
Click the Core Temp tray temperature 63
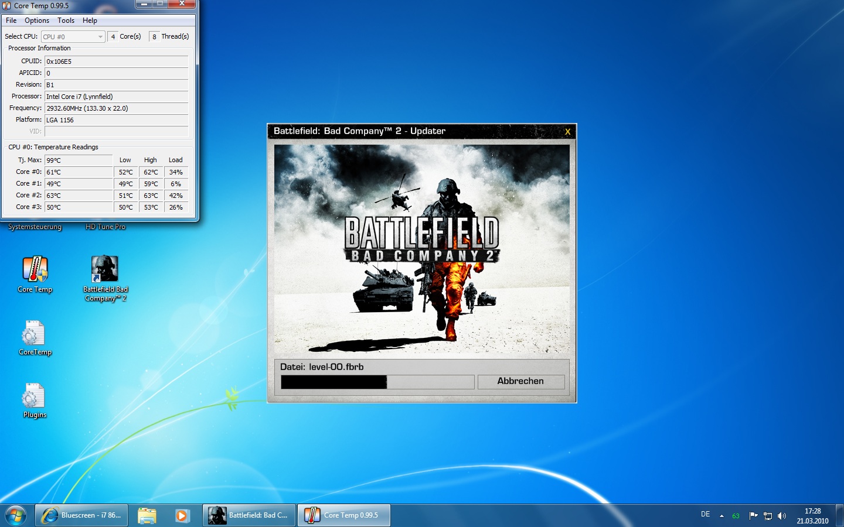click(x=736, y=516)
